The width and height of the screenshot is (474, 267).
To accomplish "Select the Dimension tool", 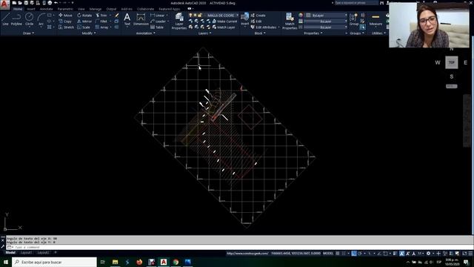I will [x=141, y=19].
